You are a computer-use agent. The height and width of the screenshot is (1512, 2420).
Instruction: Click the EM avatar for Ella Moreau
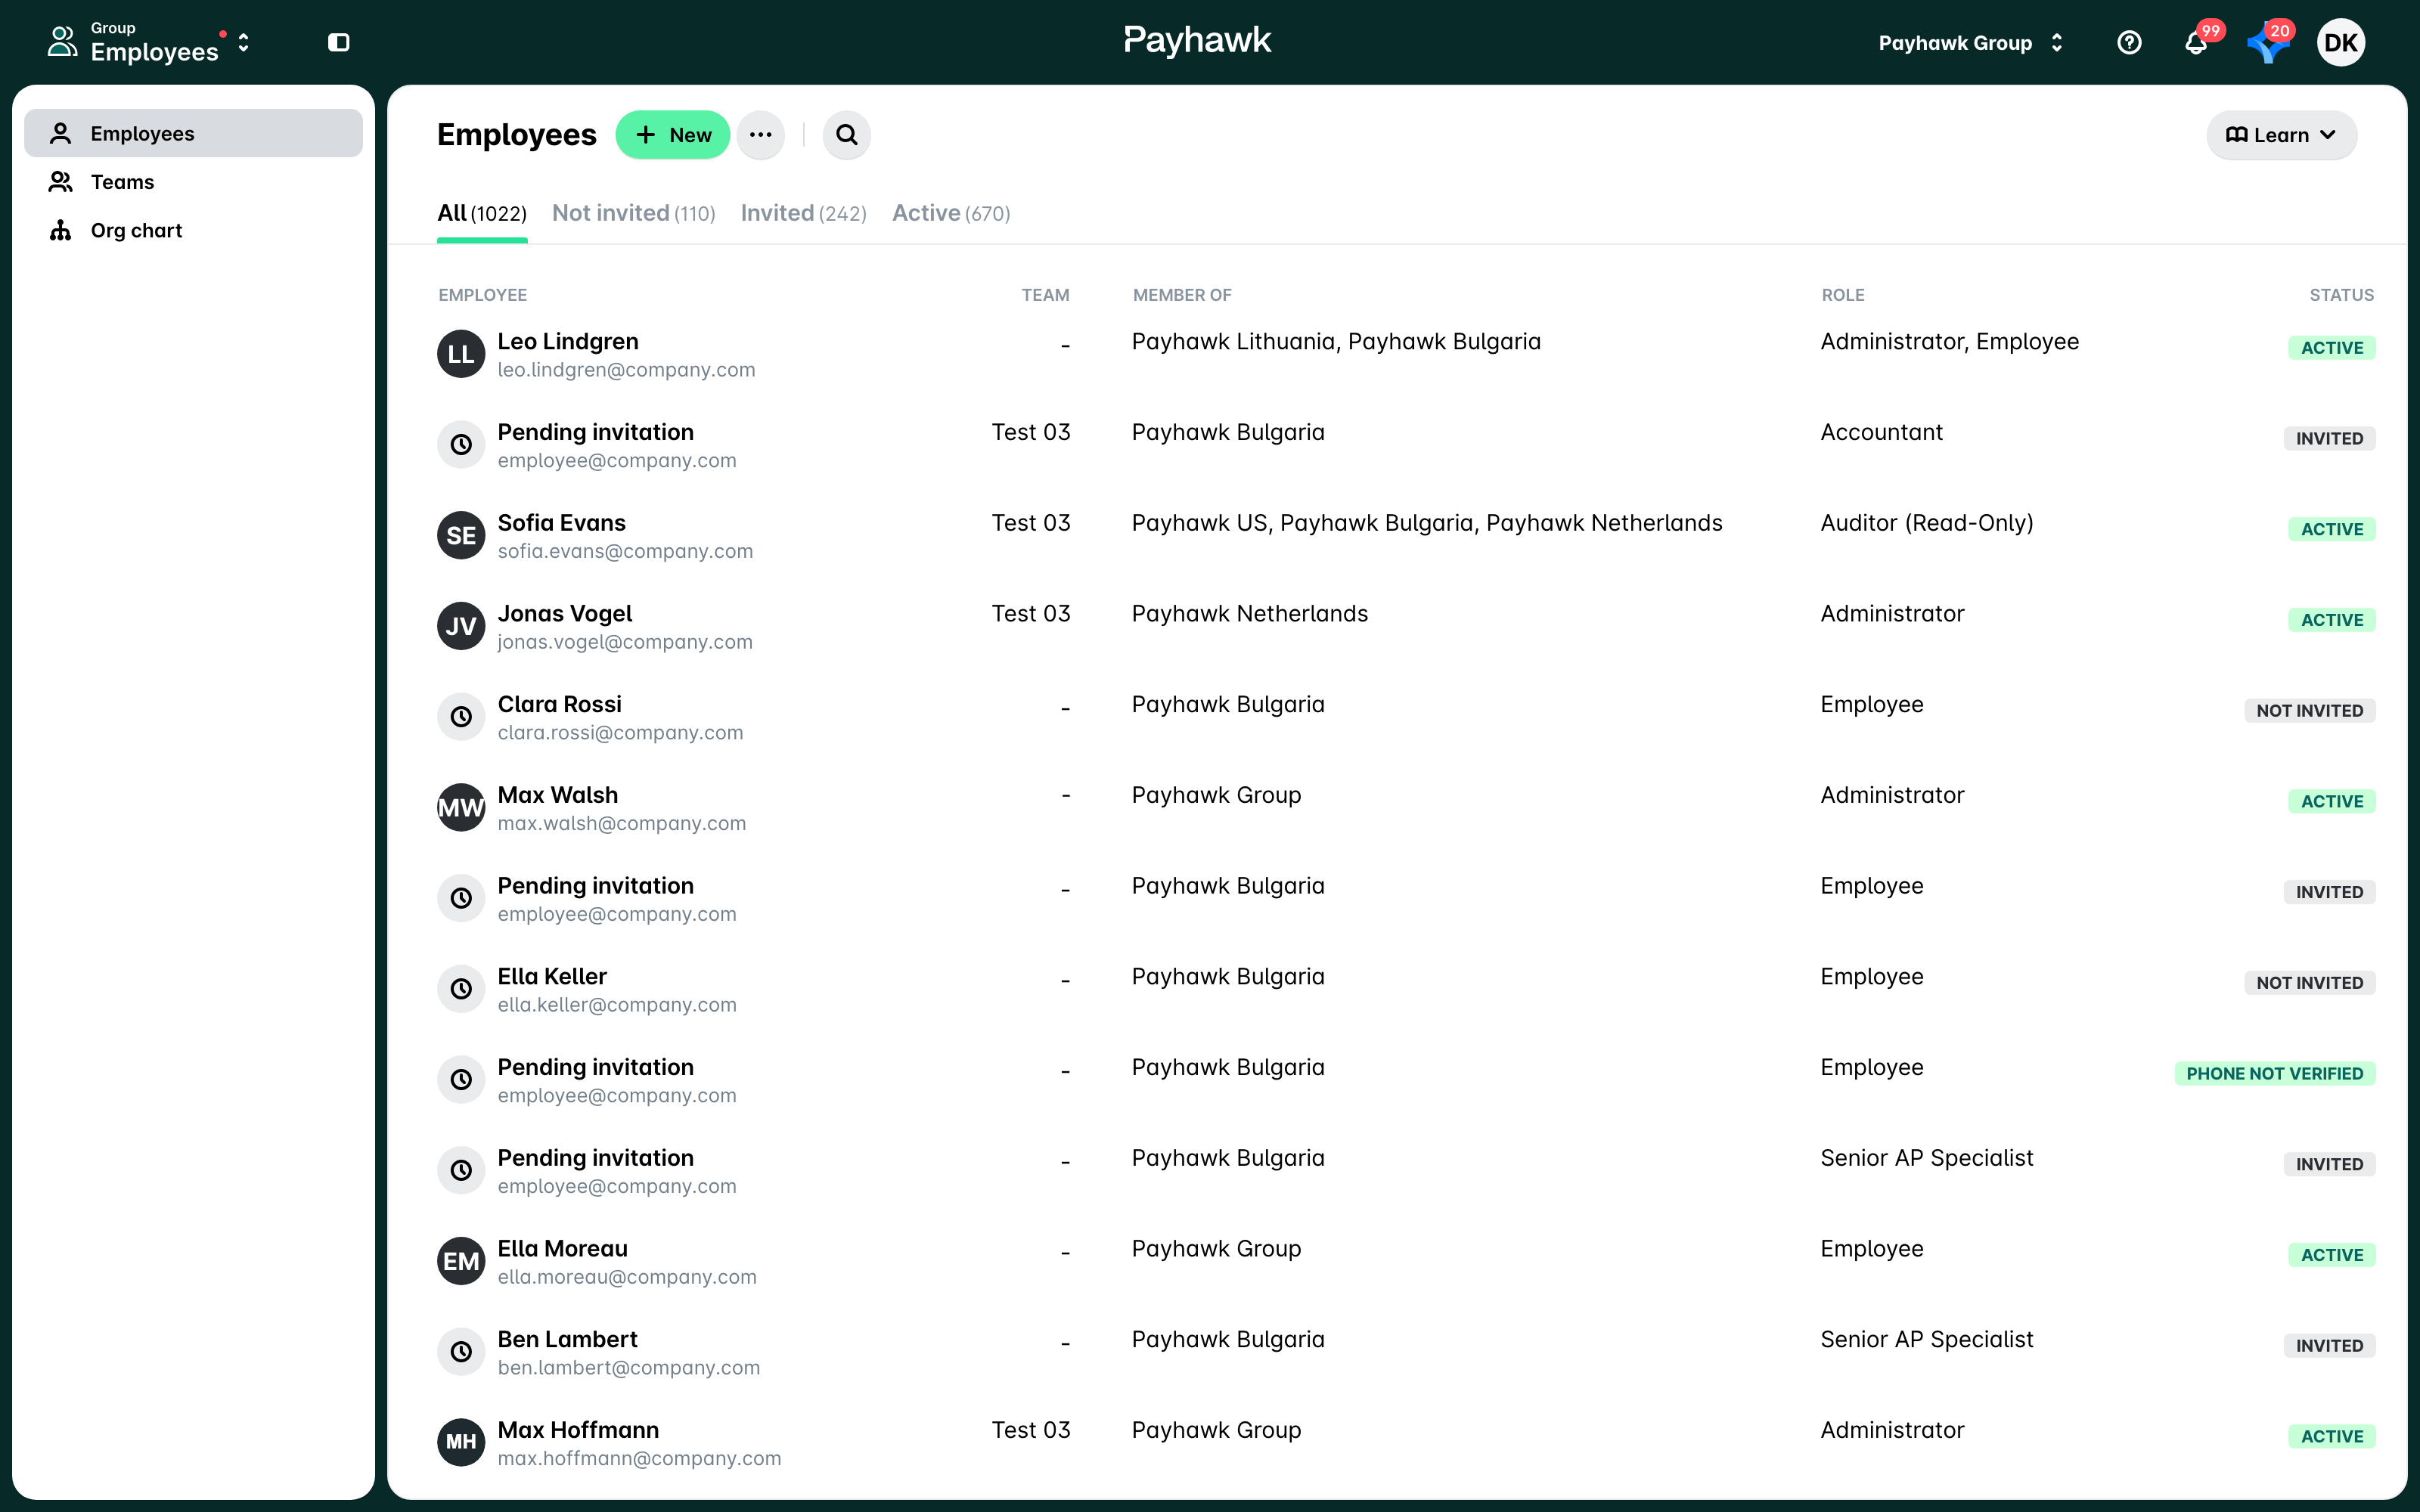tap(461, 1261)
